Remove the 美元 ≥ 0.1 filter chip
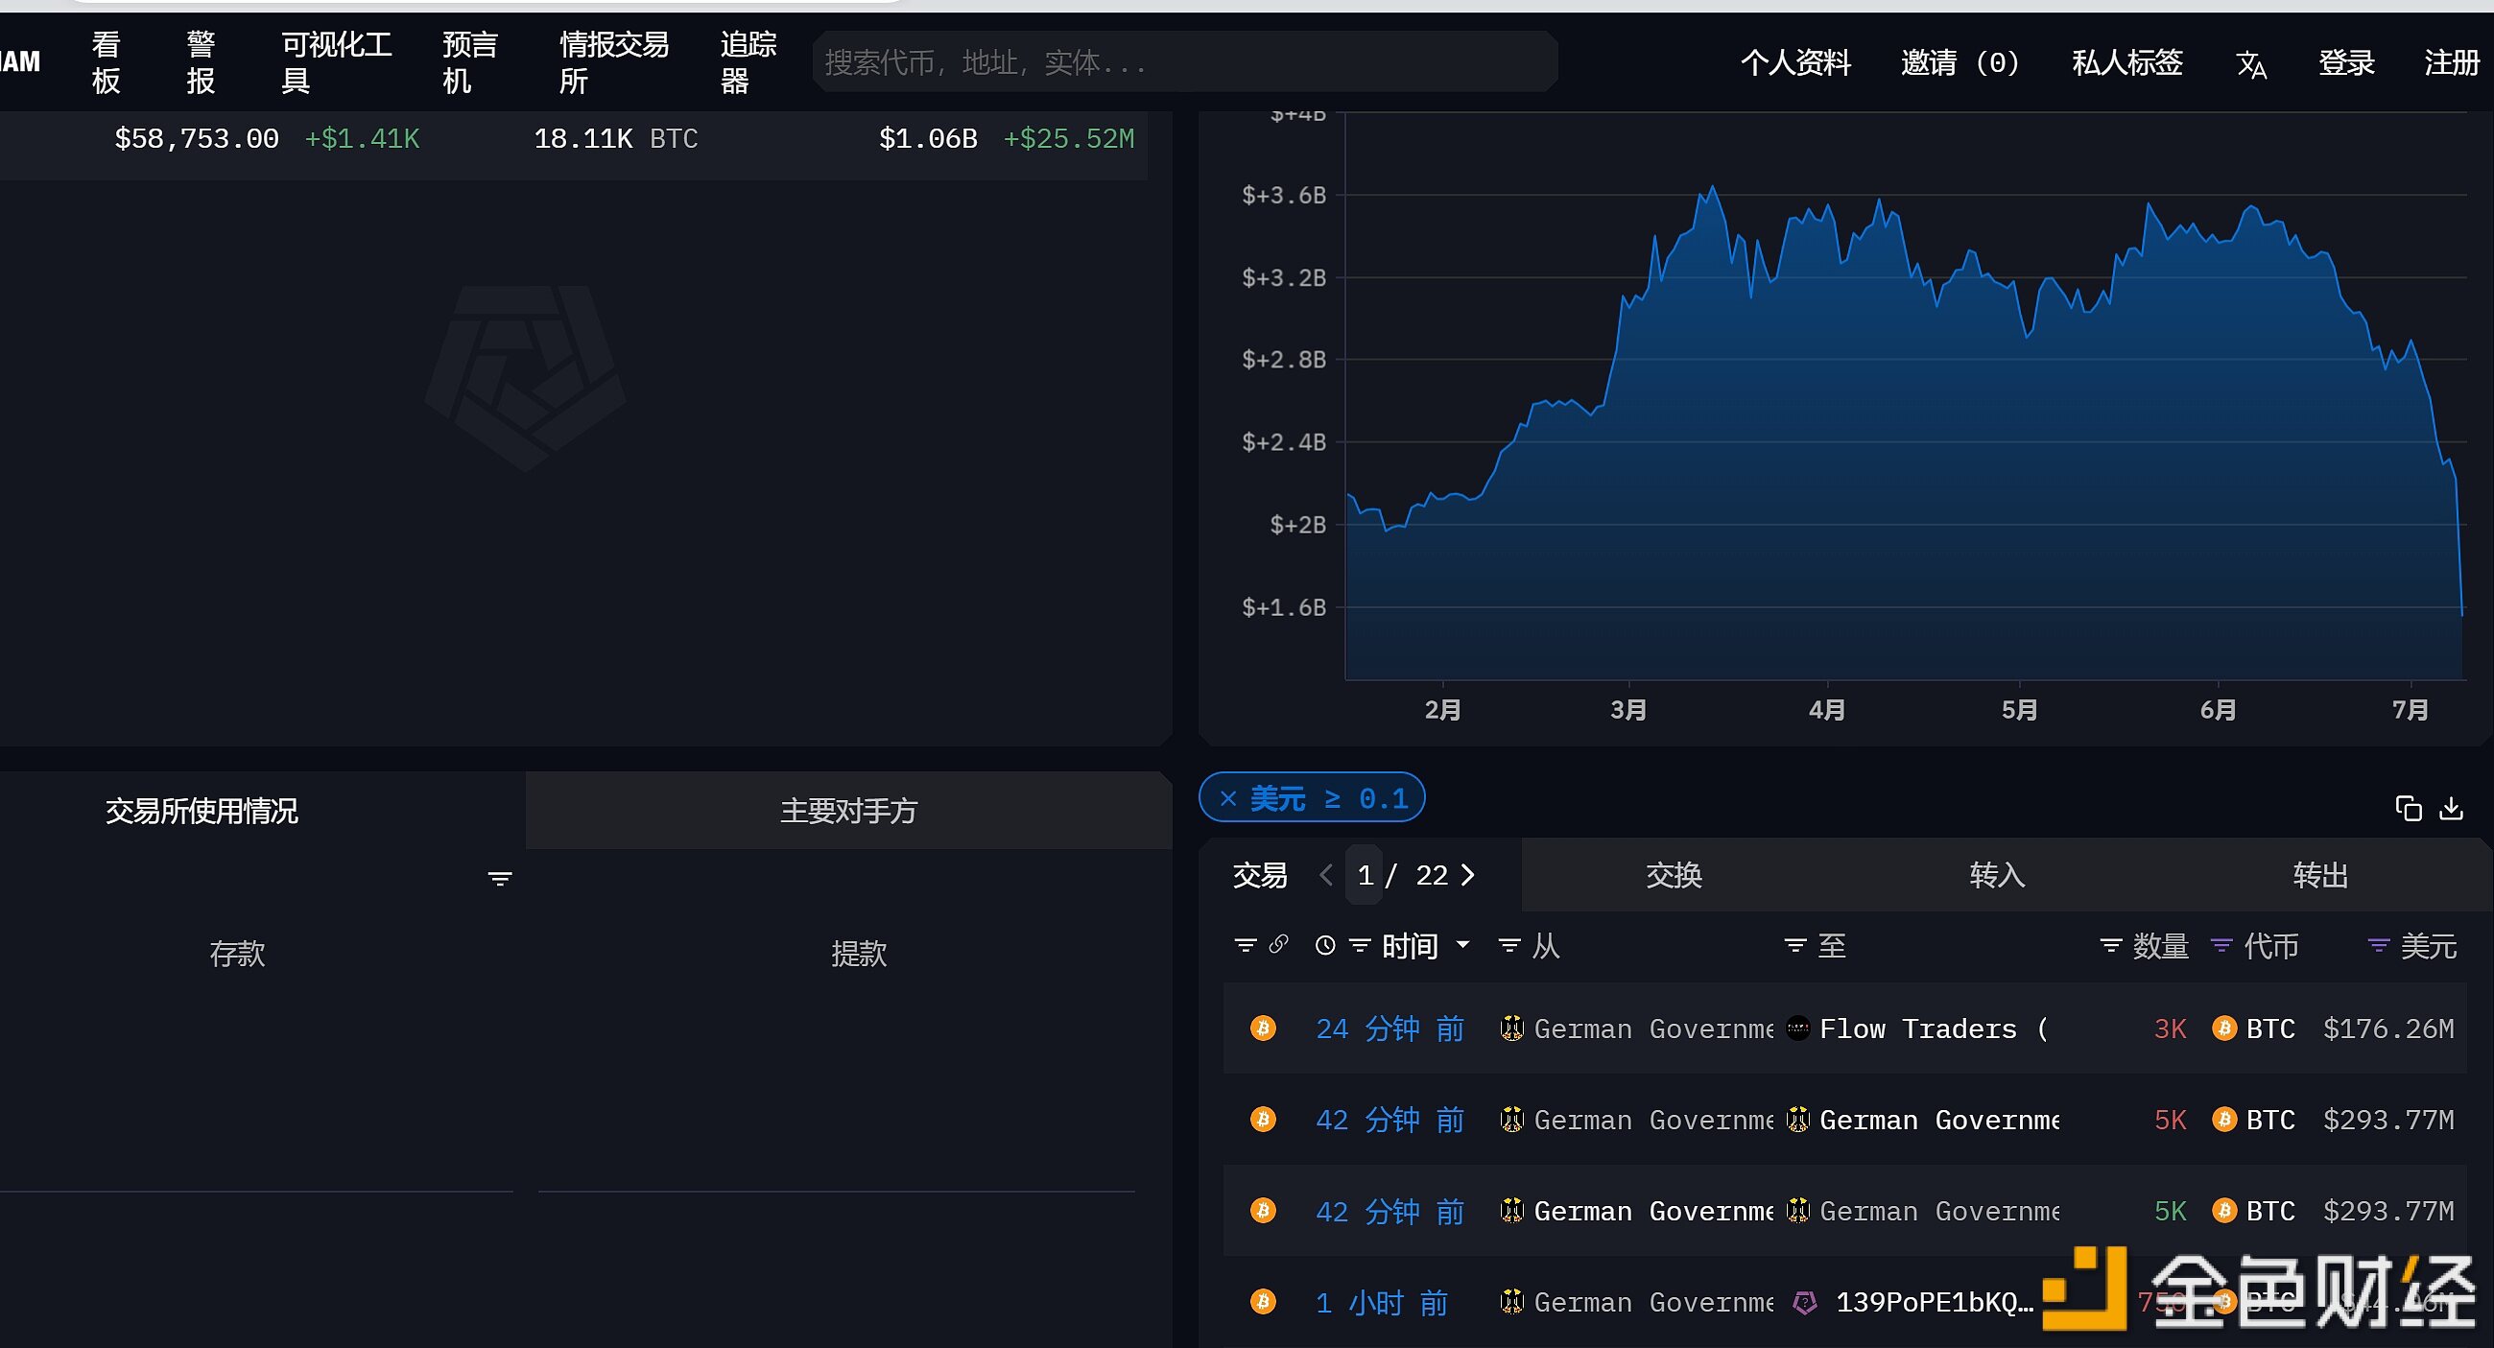This screenshot has height=1348, width=2494. point(1227,798)
